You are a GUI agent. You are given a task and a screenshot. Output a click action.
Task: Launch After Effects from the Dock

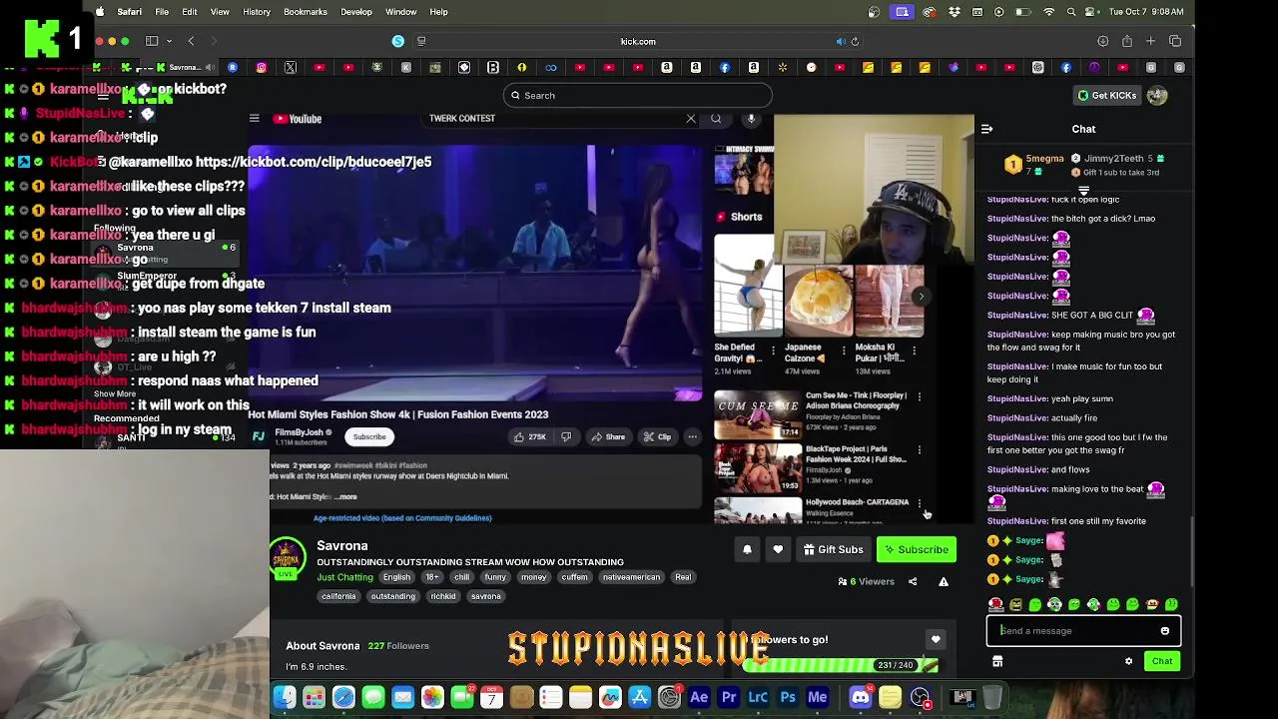coord(699,697)
